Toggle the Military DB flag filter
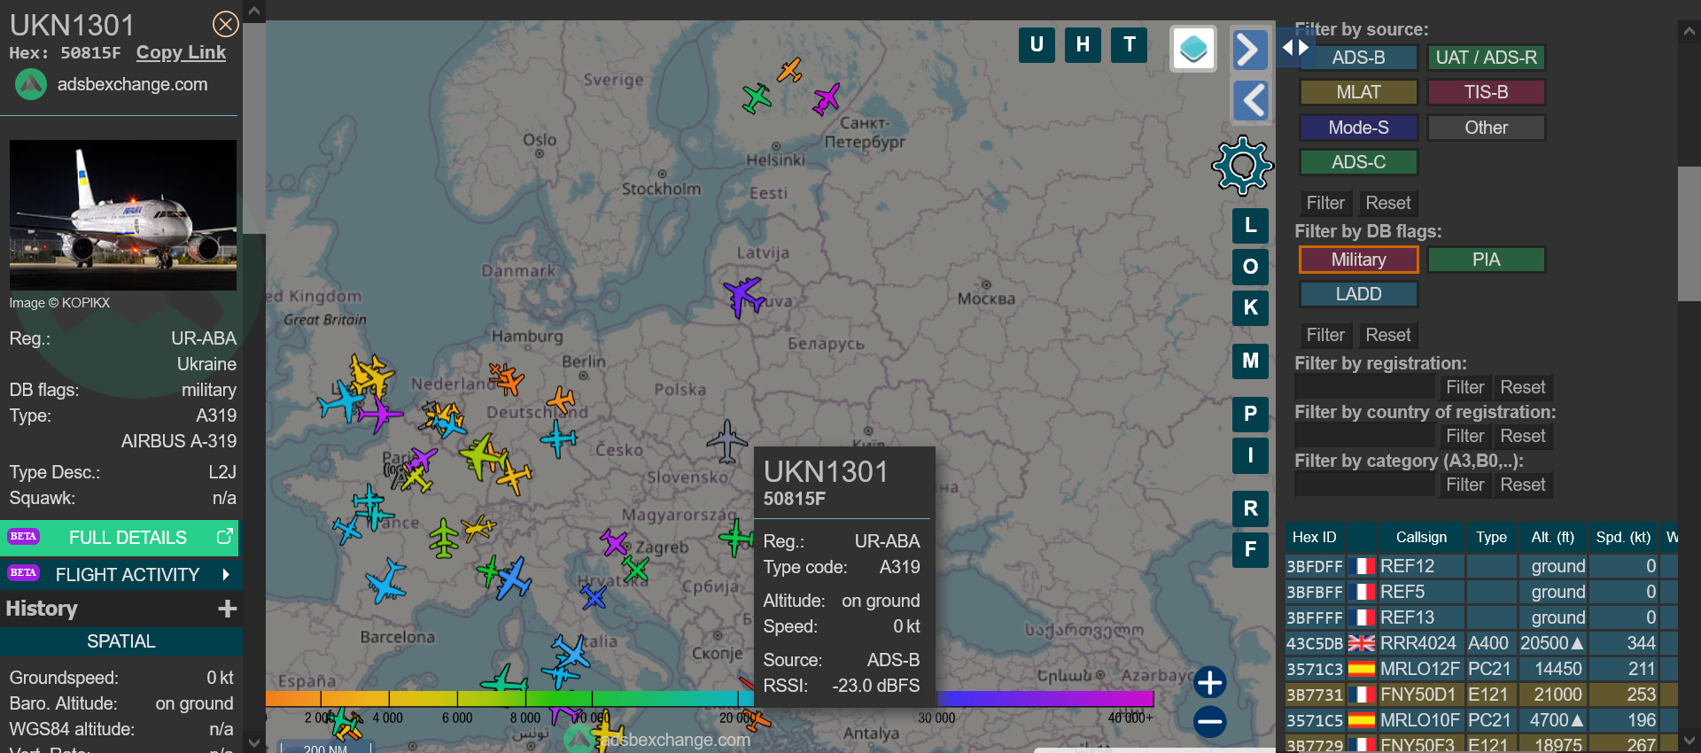 (1358, 260)
